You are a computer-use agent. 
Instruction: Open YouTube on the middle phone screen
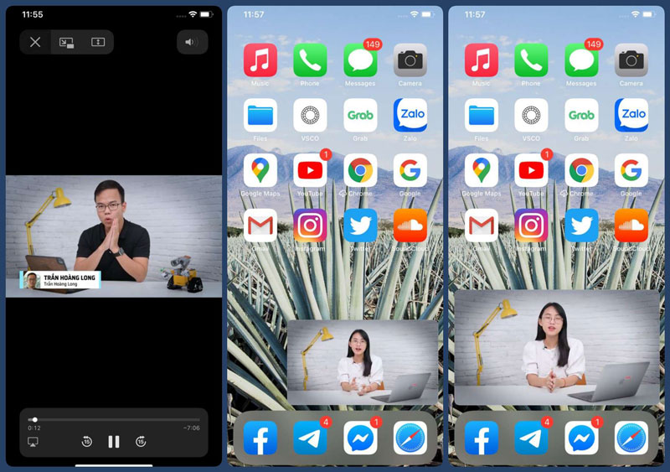[310, 171]
